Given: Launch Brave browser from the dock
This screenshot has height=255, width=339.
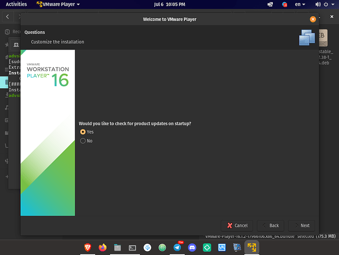Looking at the screenshot, I should pyautogui.click(x=88, y=247).
